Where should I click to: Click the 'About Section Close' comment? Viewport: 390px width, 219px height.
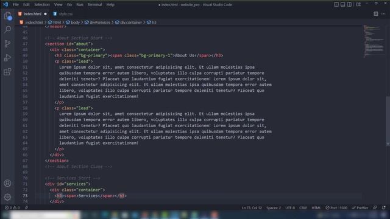79,167
